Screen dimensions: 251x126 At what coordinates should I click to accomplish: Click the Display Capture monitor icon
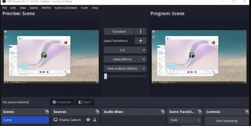coord(56,120)
